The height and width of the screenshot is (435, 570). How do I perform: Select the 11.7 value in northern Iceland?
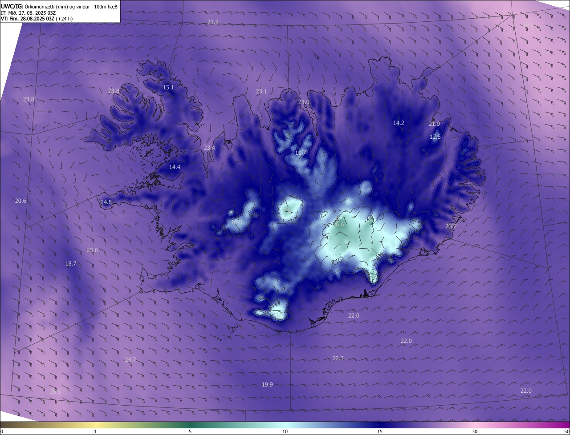[x=301, y=153]
